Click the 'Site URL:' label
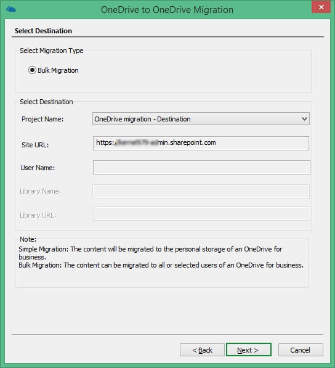Screen dimensions: 335x368 click(x=35, y=145)
